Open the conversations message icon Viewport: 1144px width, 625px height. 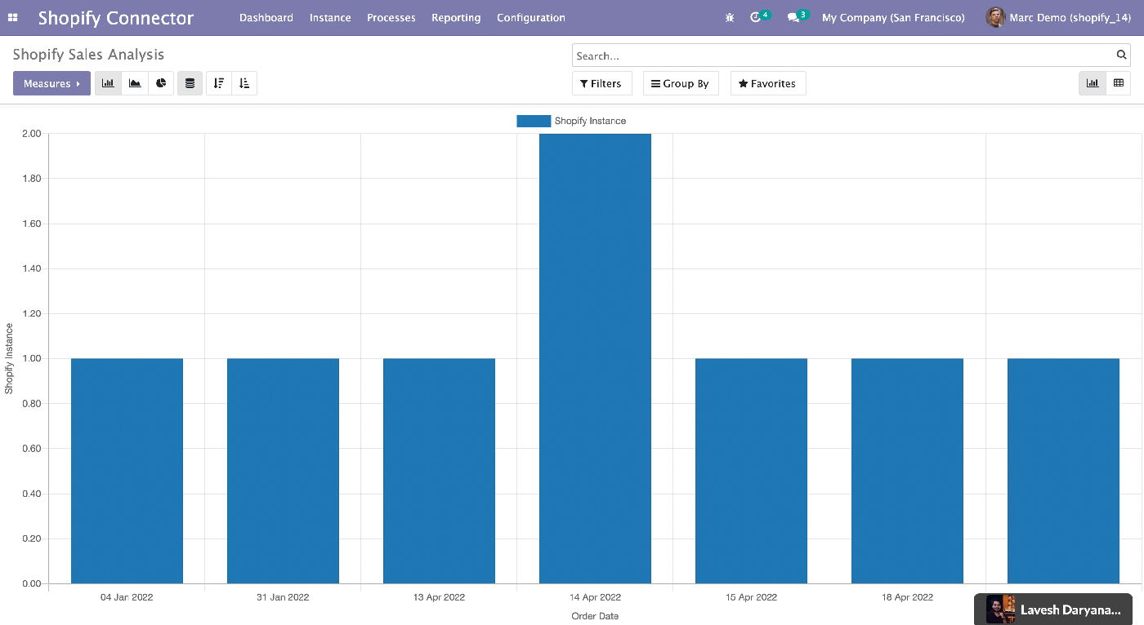[x=797, y=17]
